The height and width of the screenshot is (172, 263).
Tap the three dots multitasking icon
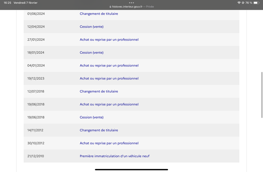click(131, 3)
